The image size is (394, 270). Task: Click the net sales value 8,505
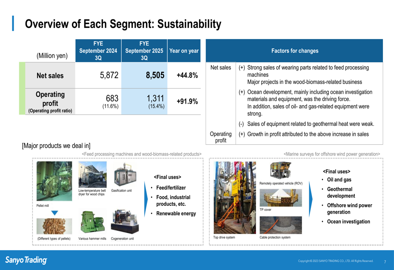pyautogui.click(x=155, y=75)
